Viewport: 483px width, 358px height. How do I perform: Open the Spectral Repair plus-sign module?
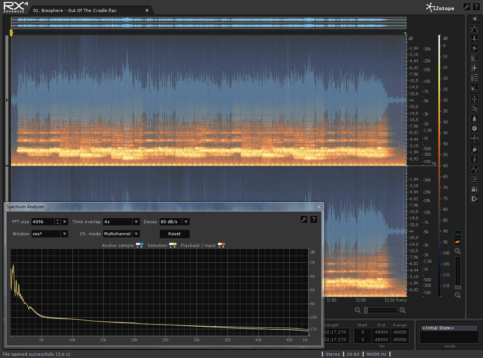(x=474, y=68)
